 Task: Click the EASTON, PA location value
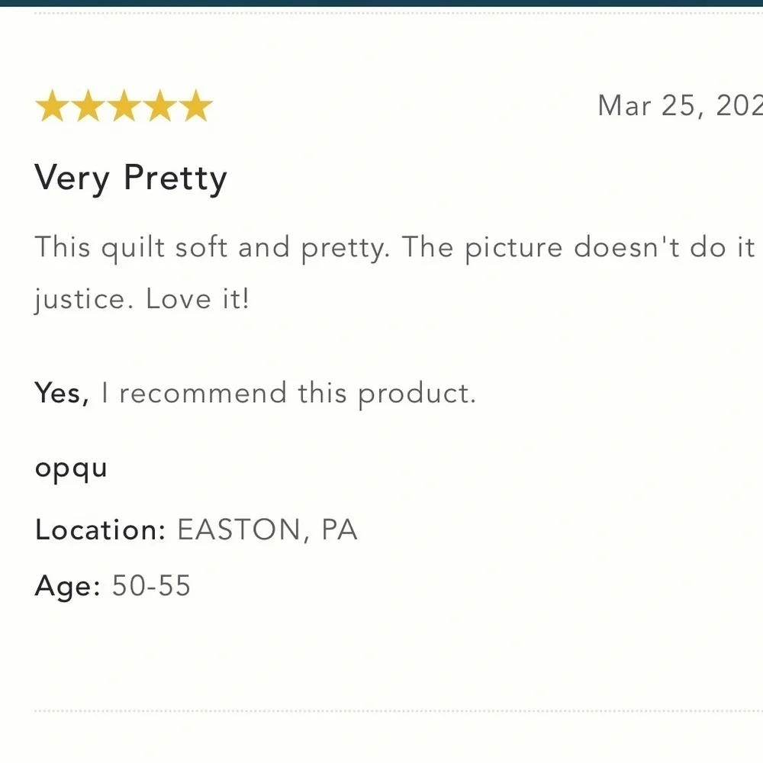pyautogui.click(x=268, y=530)
